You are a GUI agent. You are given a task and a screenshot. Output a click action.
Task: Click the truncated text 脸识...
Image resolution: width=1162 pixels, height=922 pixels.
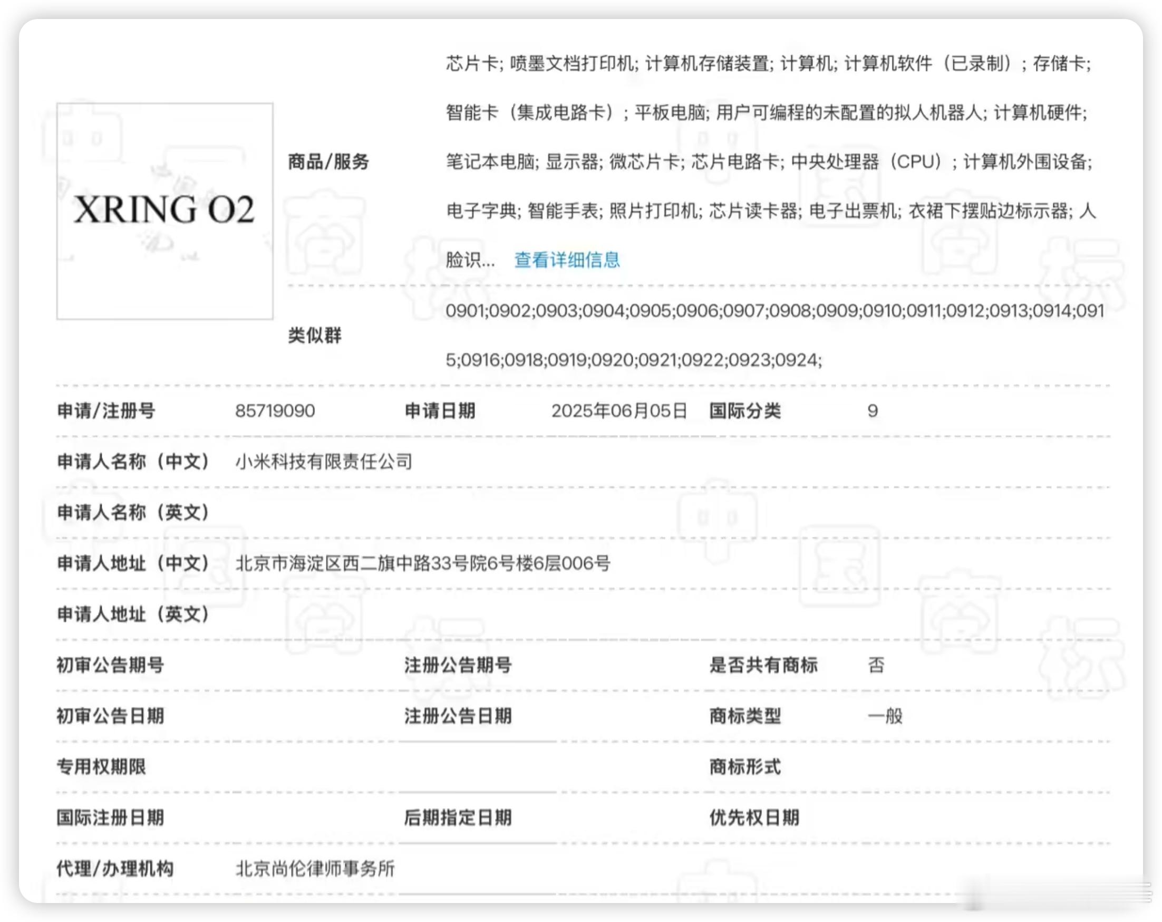pyautogui.click(x=470, y=260)
